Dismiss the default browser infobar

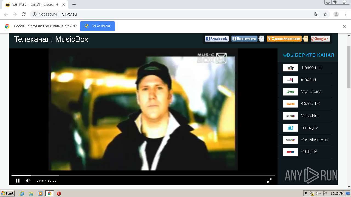tap(344, 26)
